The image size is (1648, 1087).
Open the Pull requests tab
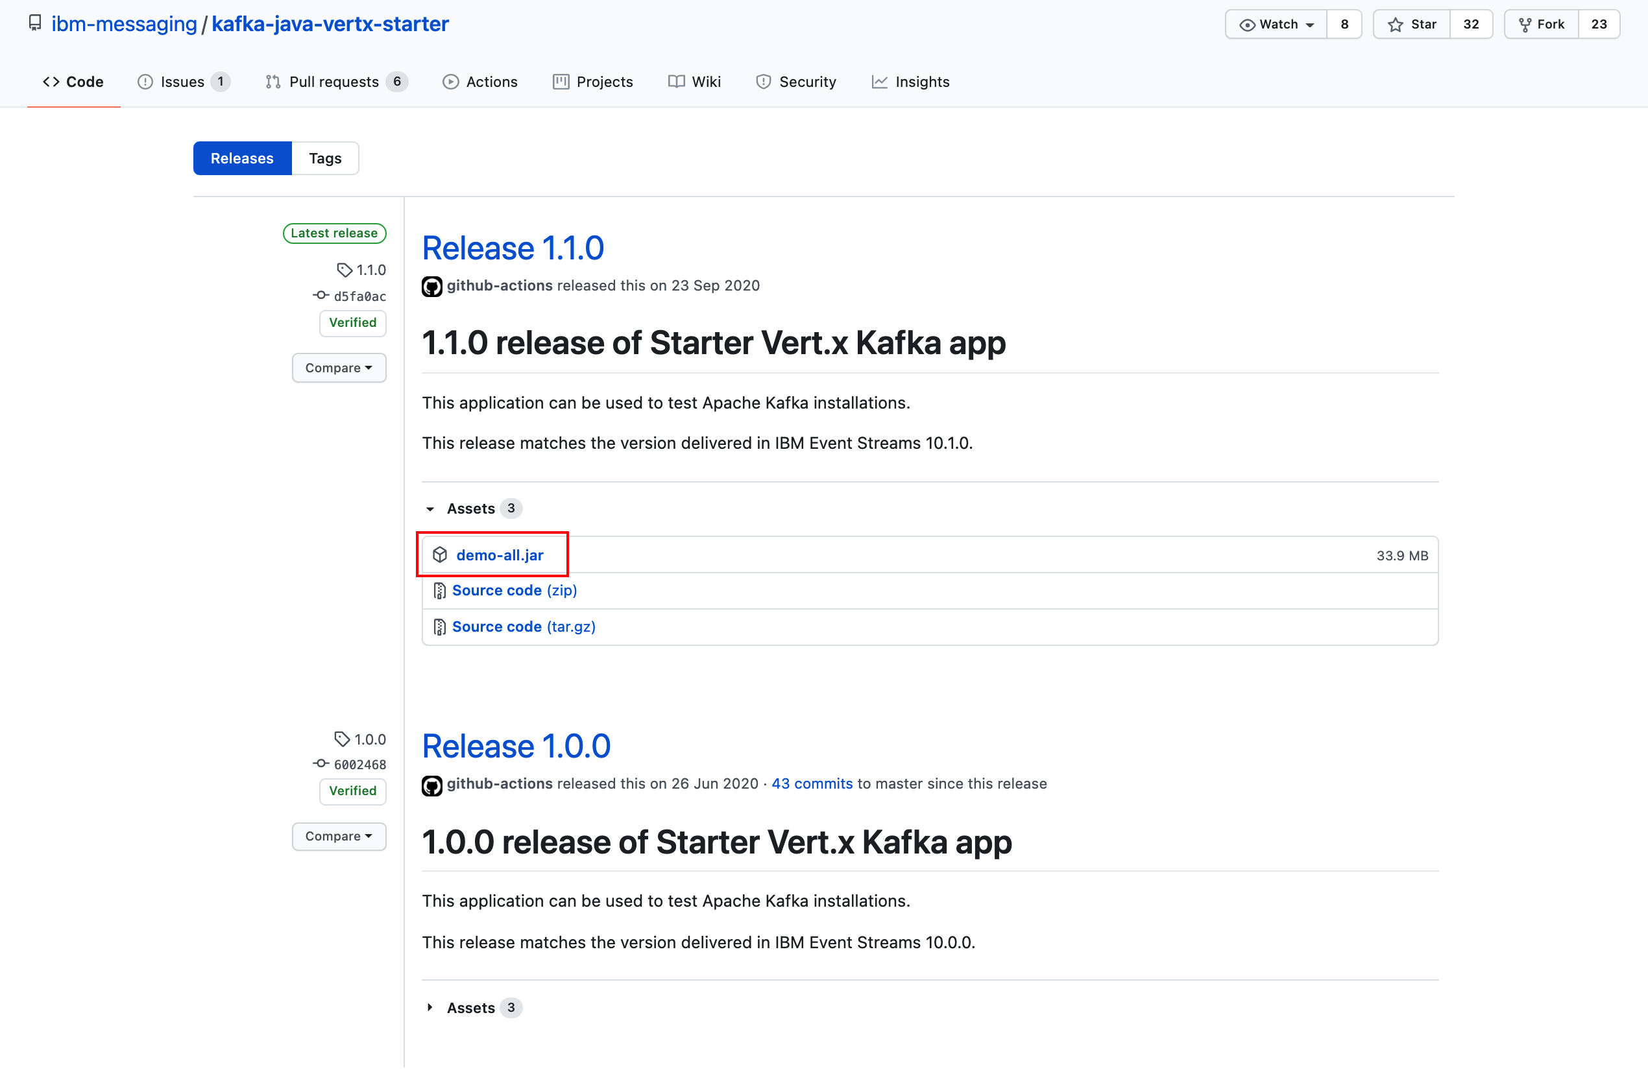[x=336, y=82]
